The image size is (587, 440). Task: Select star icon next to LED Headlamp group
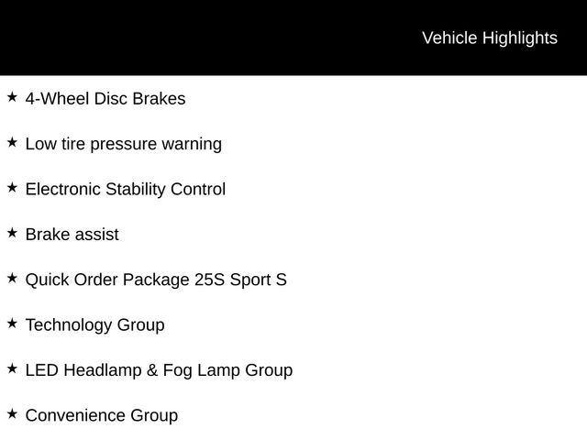12,368
